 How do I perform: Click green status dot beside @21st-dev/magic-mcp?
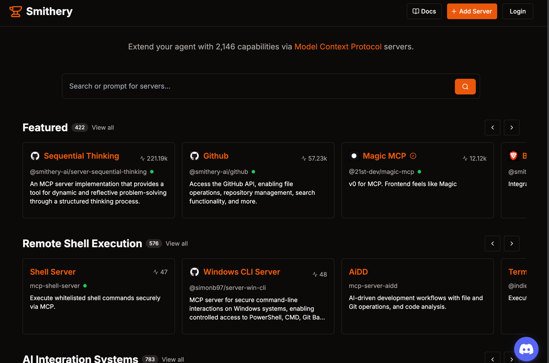click(x=419, y=171)
